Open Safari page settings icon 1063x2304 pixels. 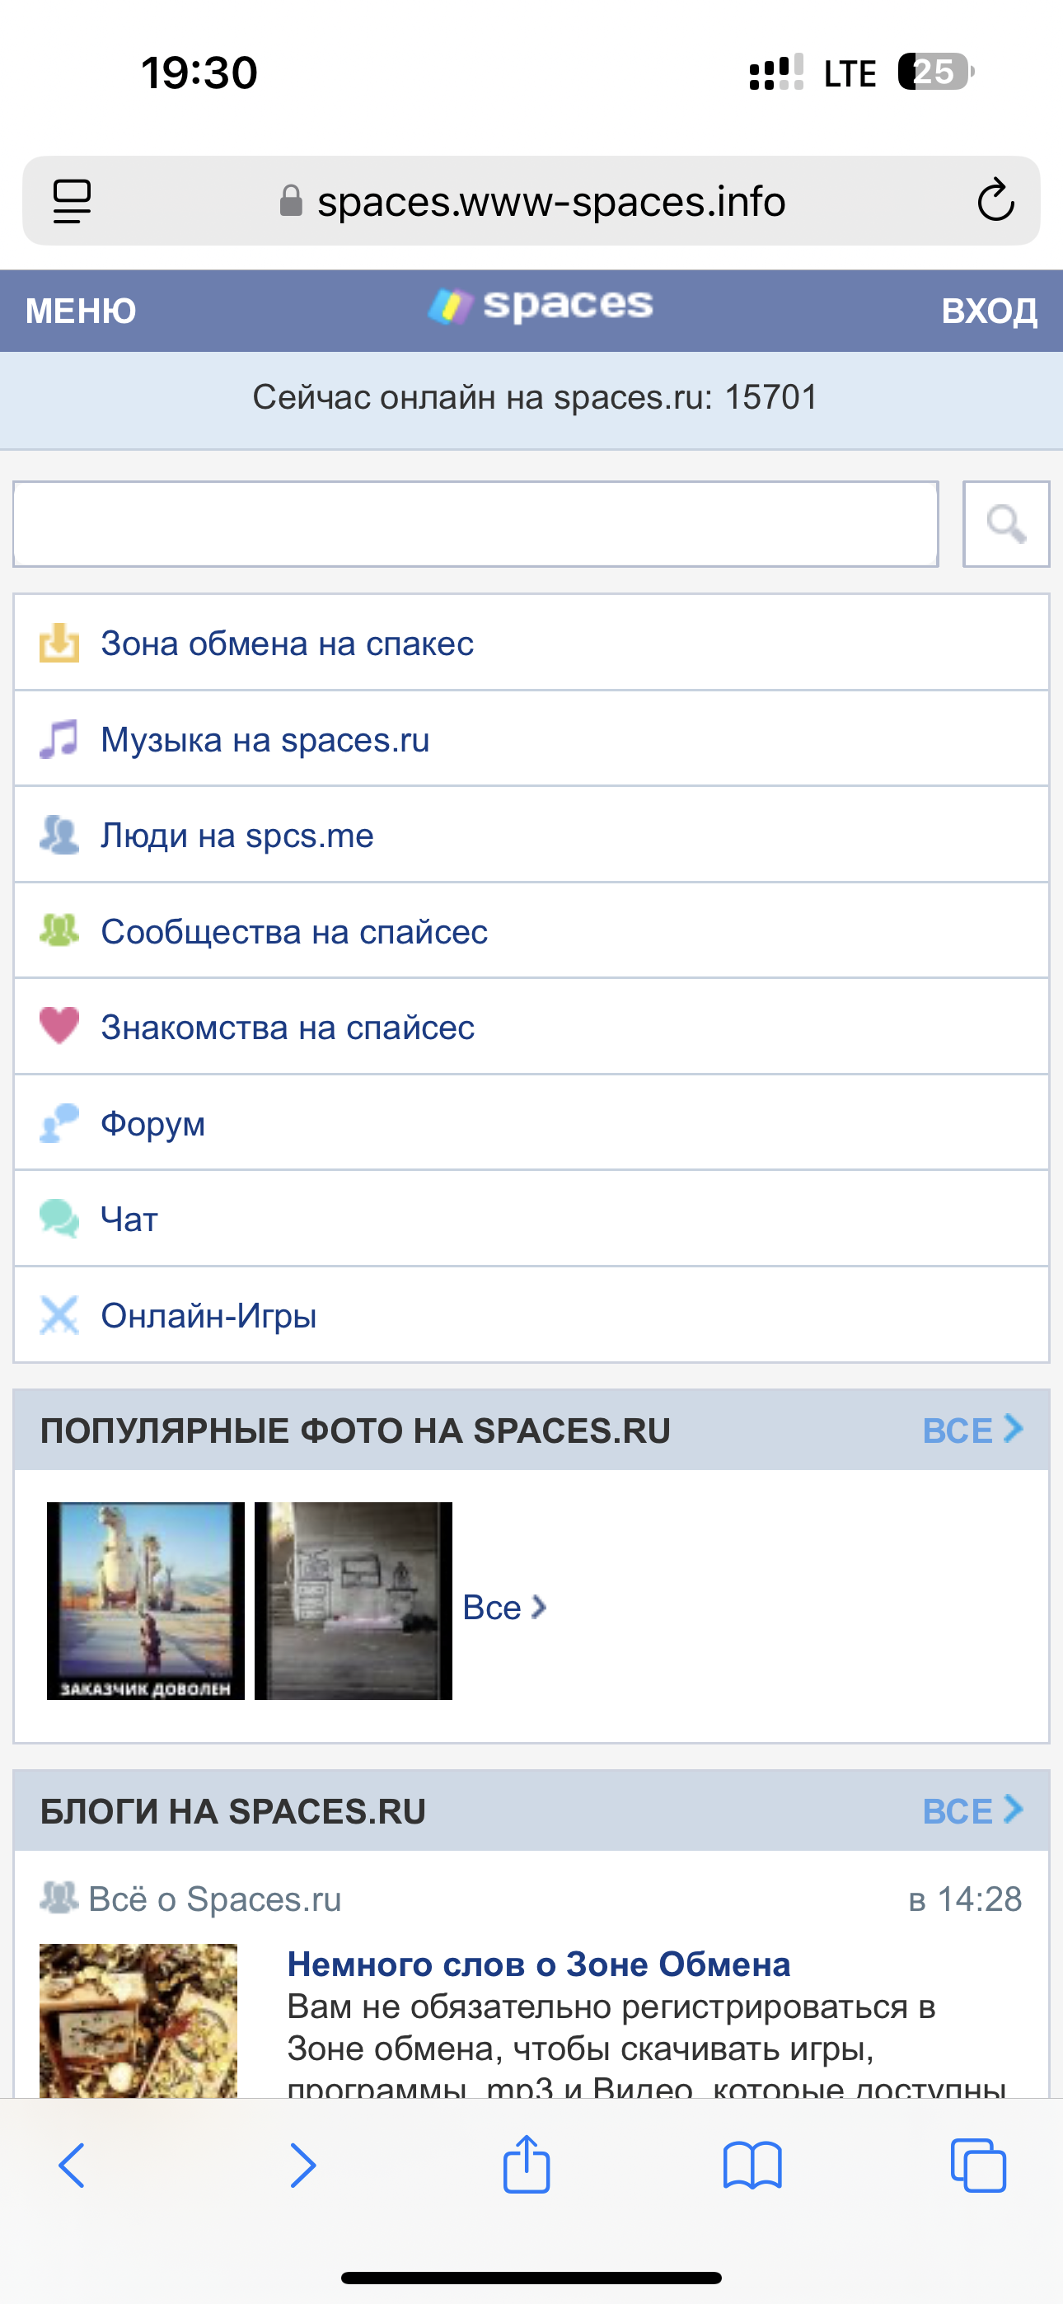click(x=72, y=200)
